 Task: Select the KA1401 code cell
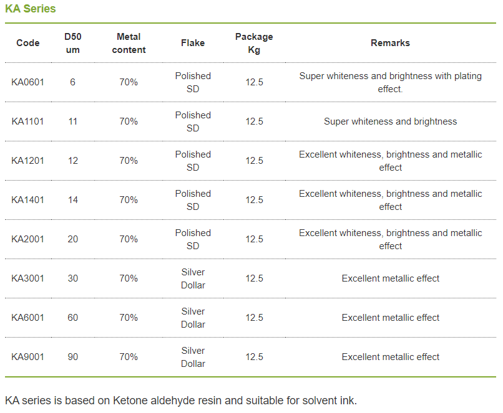[27, 200]
